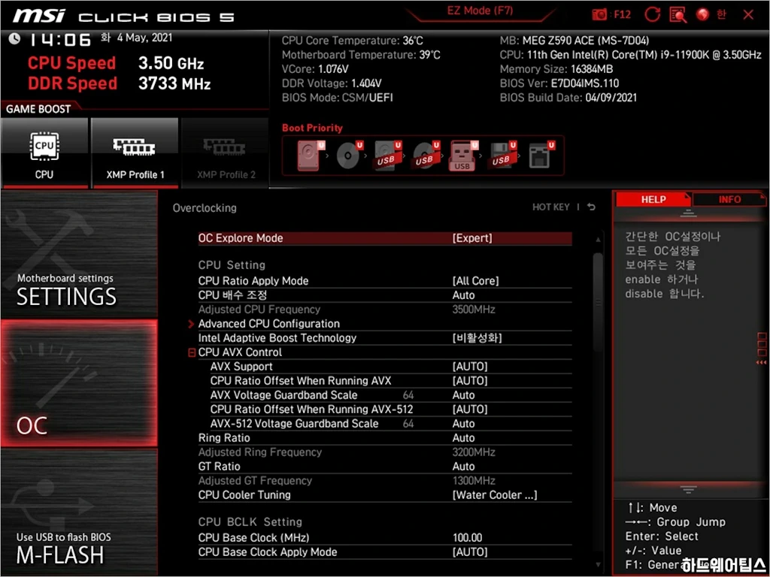Image resolution: width=770 pixels, height=577 pixels.
Task: Set CPU Ratio Offset When Running AVX-512
Action: [x=391, y=409]
